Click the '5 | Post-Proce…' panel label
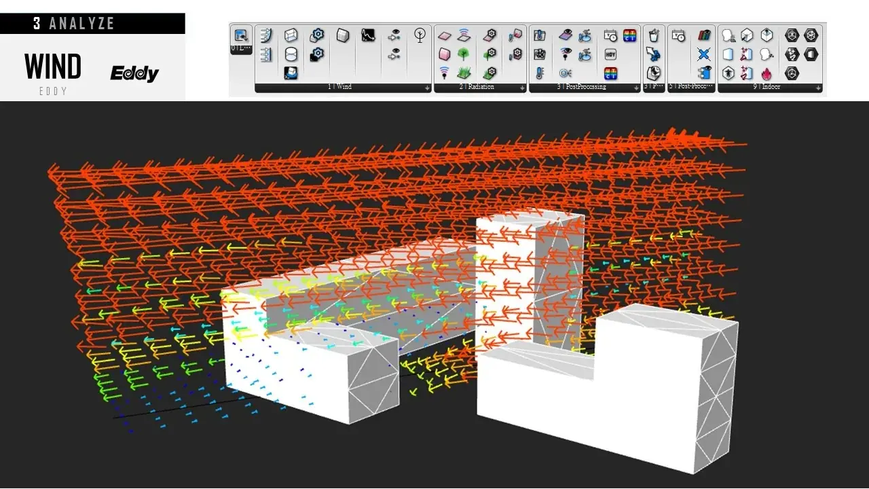The height and width of the screenshot is (489, 869). [x=691, y=88]
